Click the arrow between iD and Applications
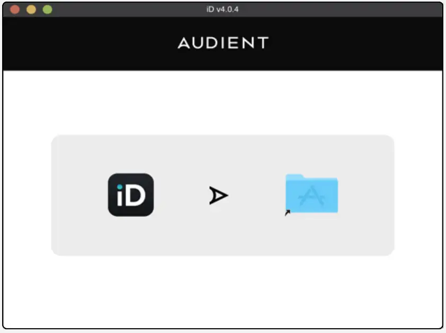Screen dimensions: 446x333 [x=218, y=196]
